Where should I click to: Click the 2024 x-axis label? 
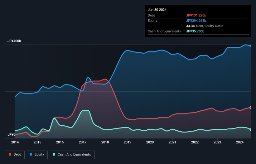tap(240, 142)
